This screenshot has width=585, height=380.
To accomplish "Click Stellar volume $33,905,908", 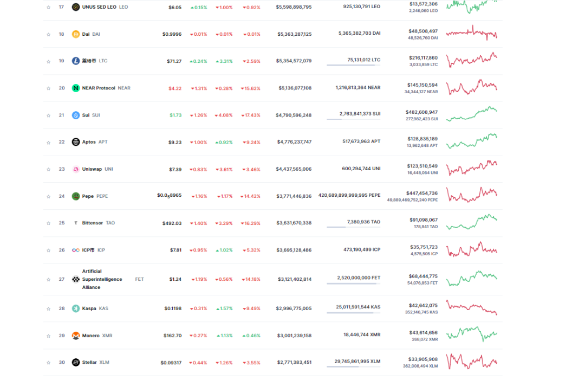I will 423,359.
